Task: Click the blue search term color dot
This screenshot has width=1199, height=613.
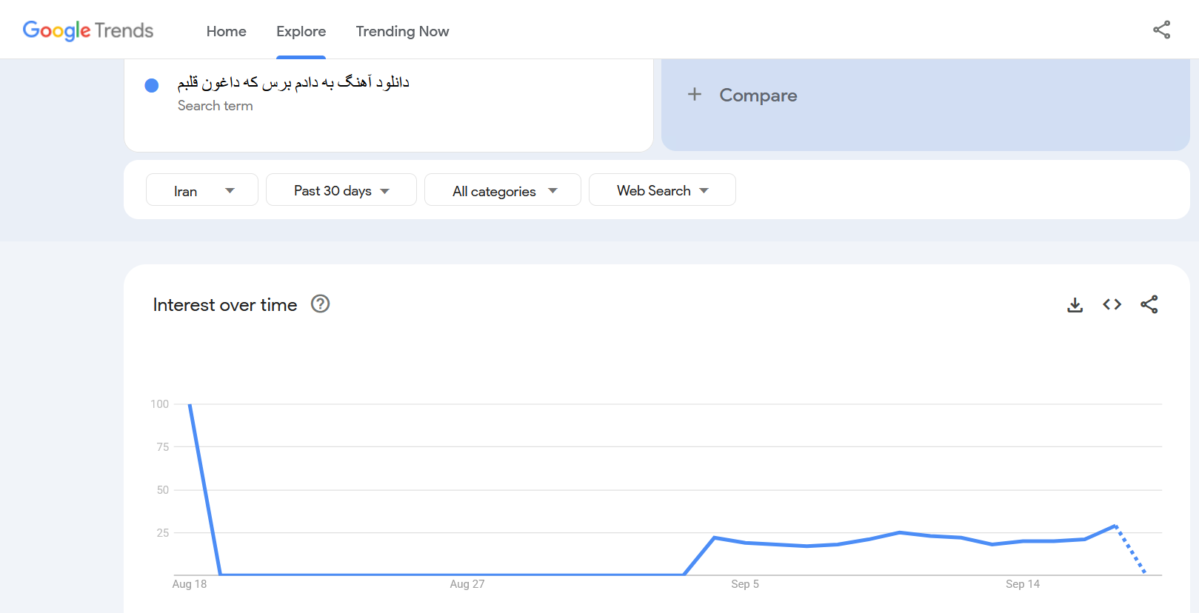Action: (x=152, y=85)
